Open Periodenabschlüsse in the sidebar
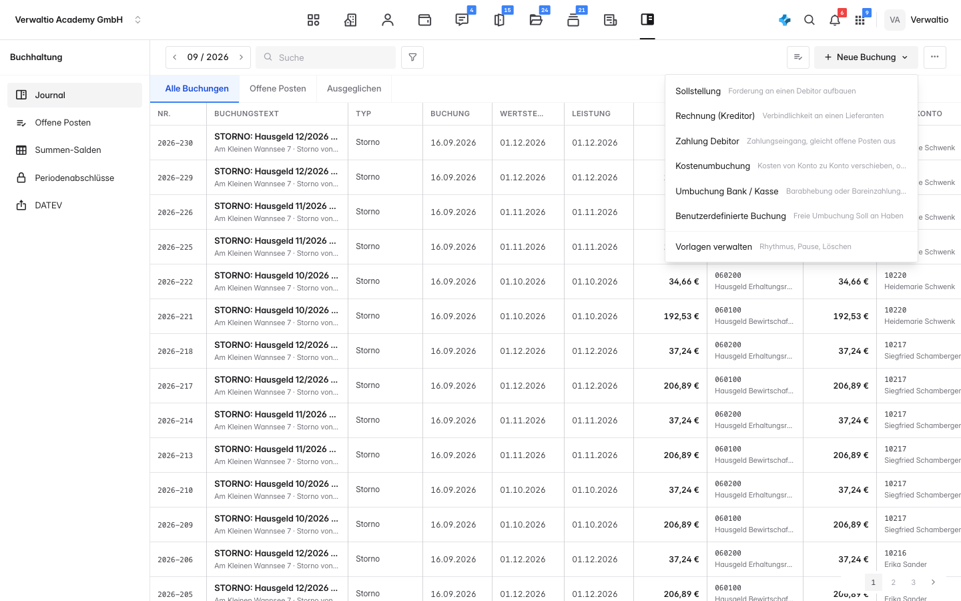The image size is (961, 601). pos(75,178)
